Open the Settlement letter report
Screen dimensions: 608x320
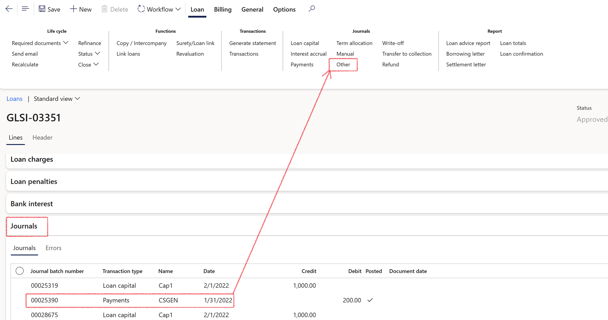tap(466, 64)
